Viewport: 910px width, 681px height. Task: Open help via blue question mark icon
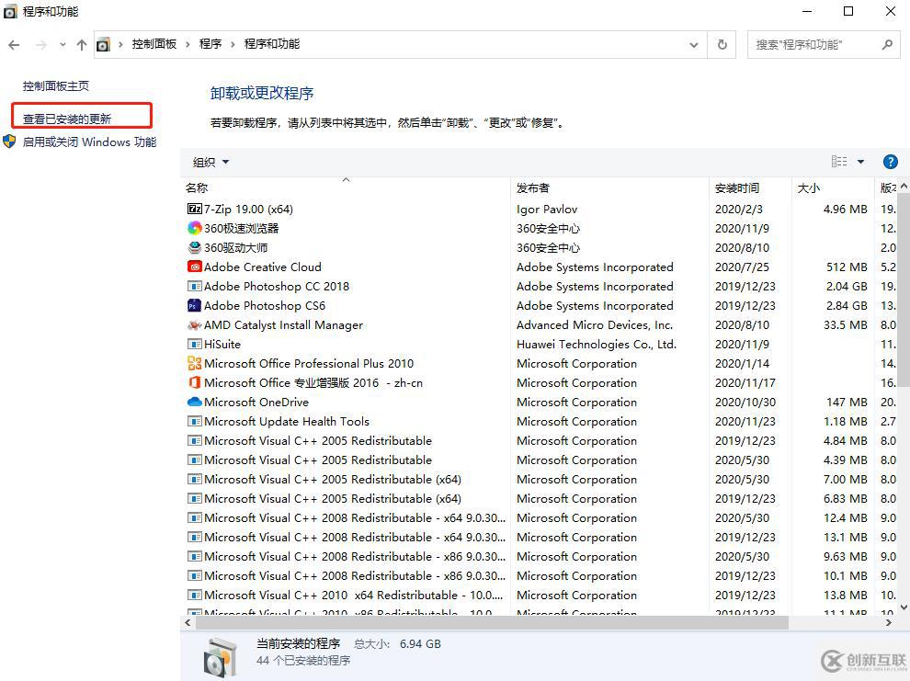890,162
